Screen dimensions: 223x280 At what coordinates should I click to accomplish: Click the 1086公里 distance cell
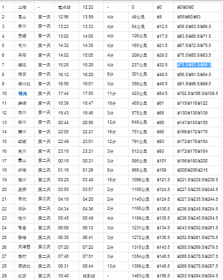(140, 180)
